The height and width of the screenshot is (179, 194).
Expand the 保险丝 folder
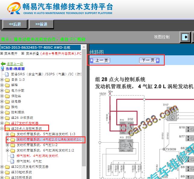pyautogui.click(x=2, y=96)
